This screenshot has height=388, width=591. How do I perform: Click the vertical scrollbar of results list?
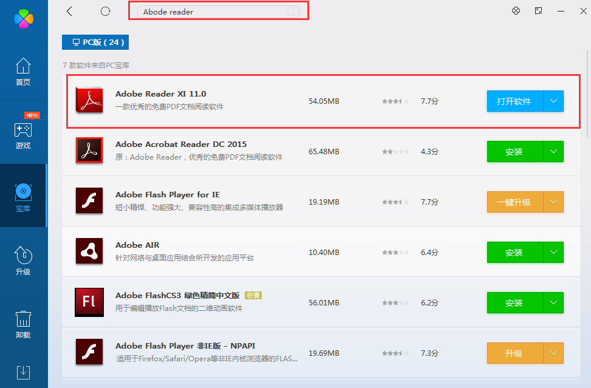click(587, 94)
